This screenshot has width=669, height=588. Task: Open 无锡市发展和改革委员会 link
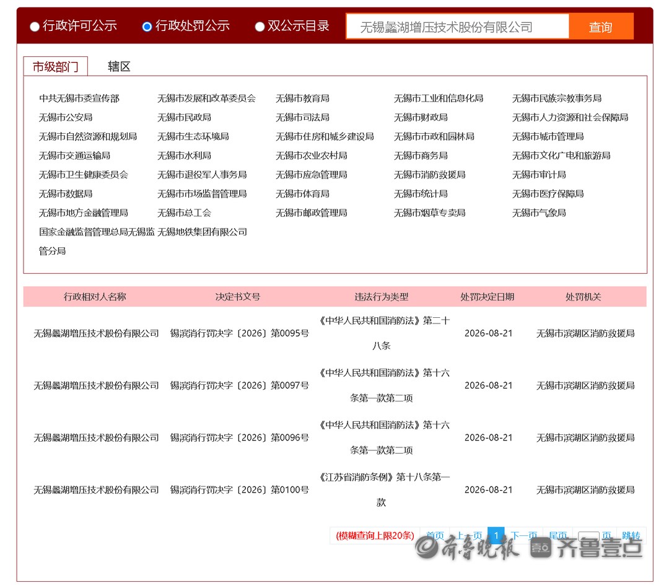click(206, 99)
